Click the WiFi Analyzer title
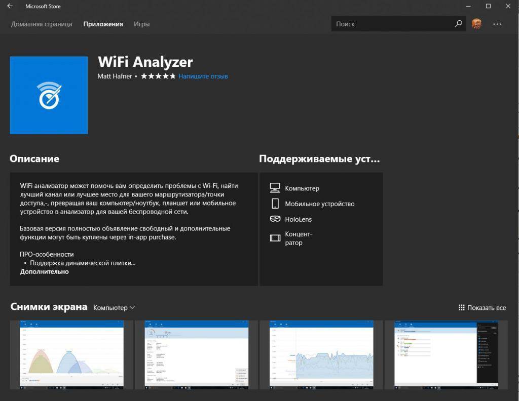This screenshot has height=401, width=519. [145, 62]
